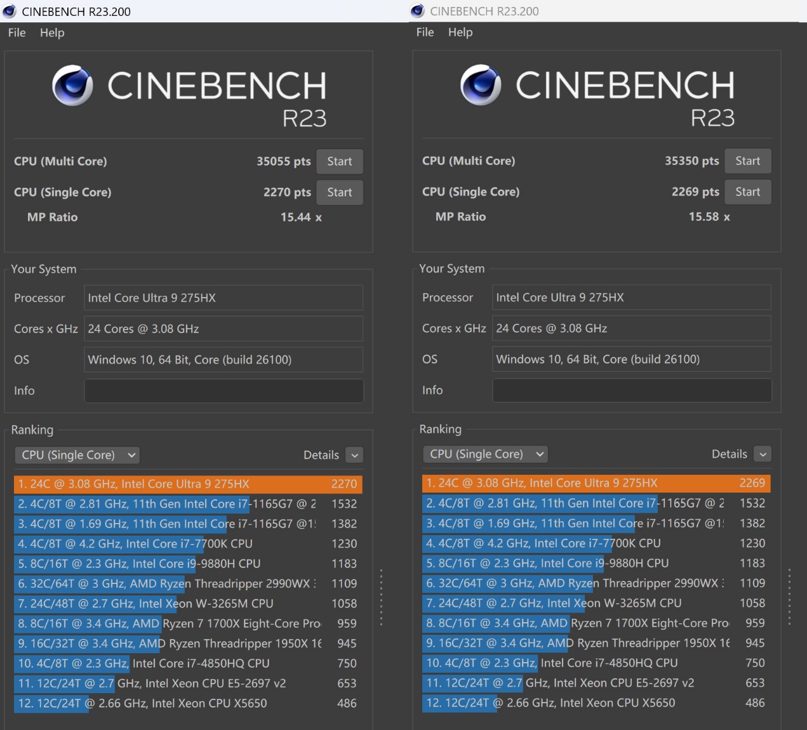Open the CPU (Single Core) ranking dropdown, right window
Screen dimensions: 807x730
tap(485, 454)
